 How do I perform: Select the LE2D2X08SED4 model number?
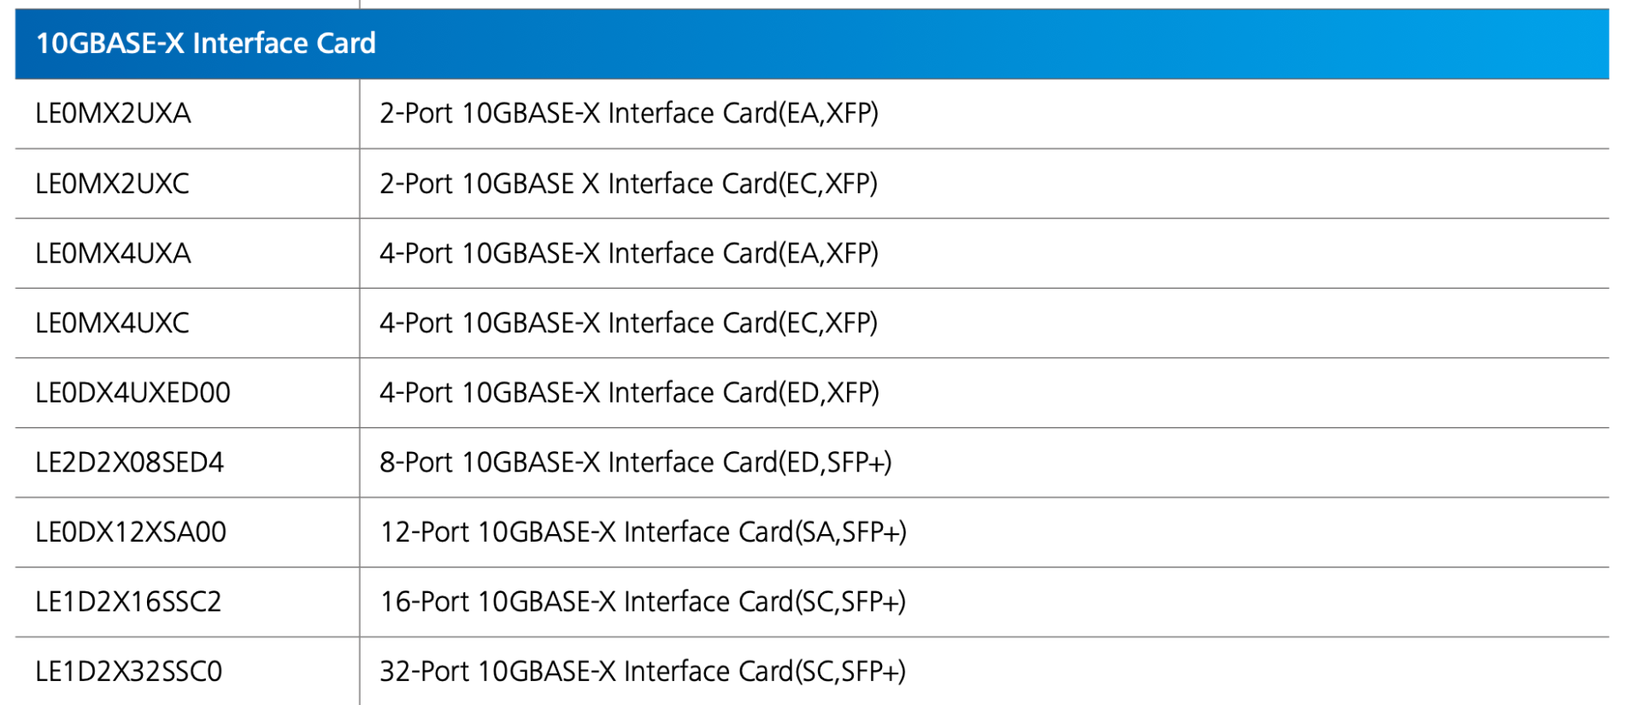(129, 462)
